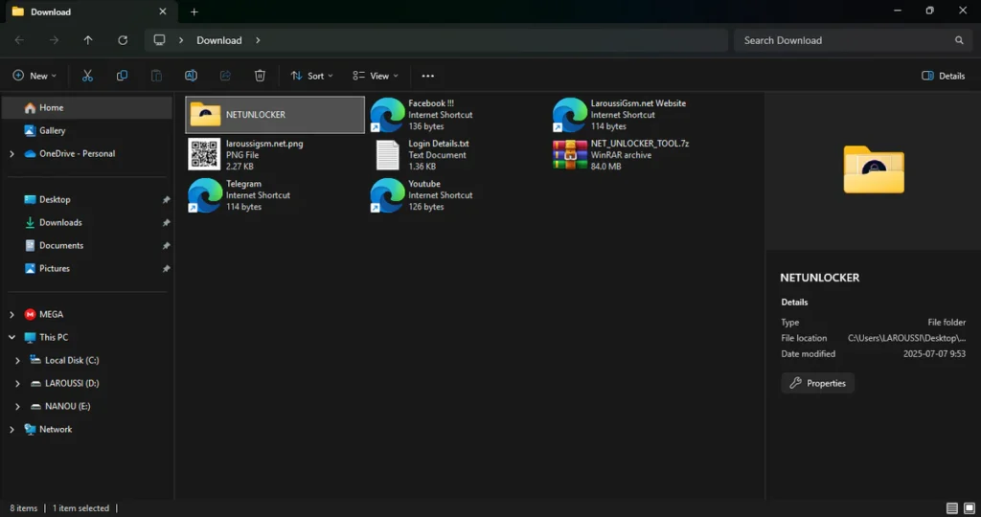Unpin Desktop using its pin icon

click(166, 200)
